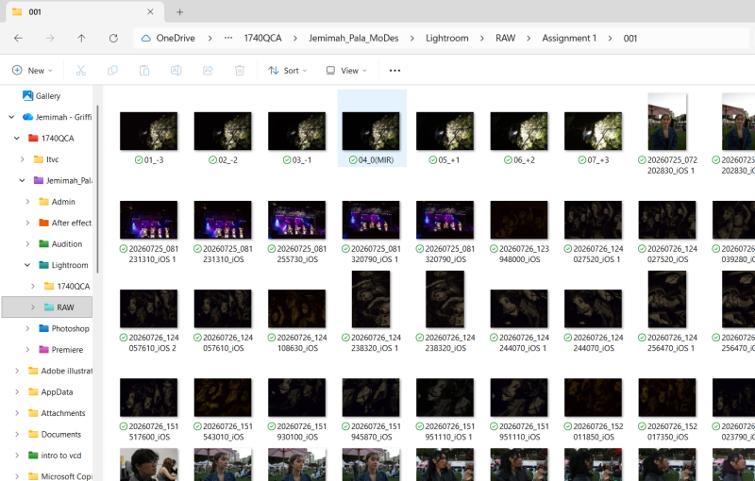Select AppData folder in sidebar
The width and height of the screenshot is (755, 481).
[57, 392]
